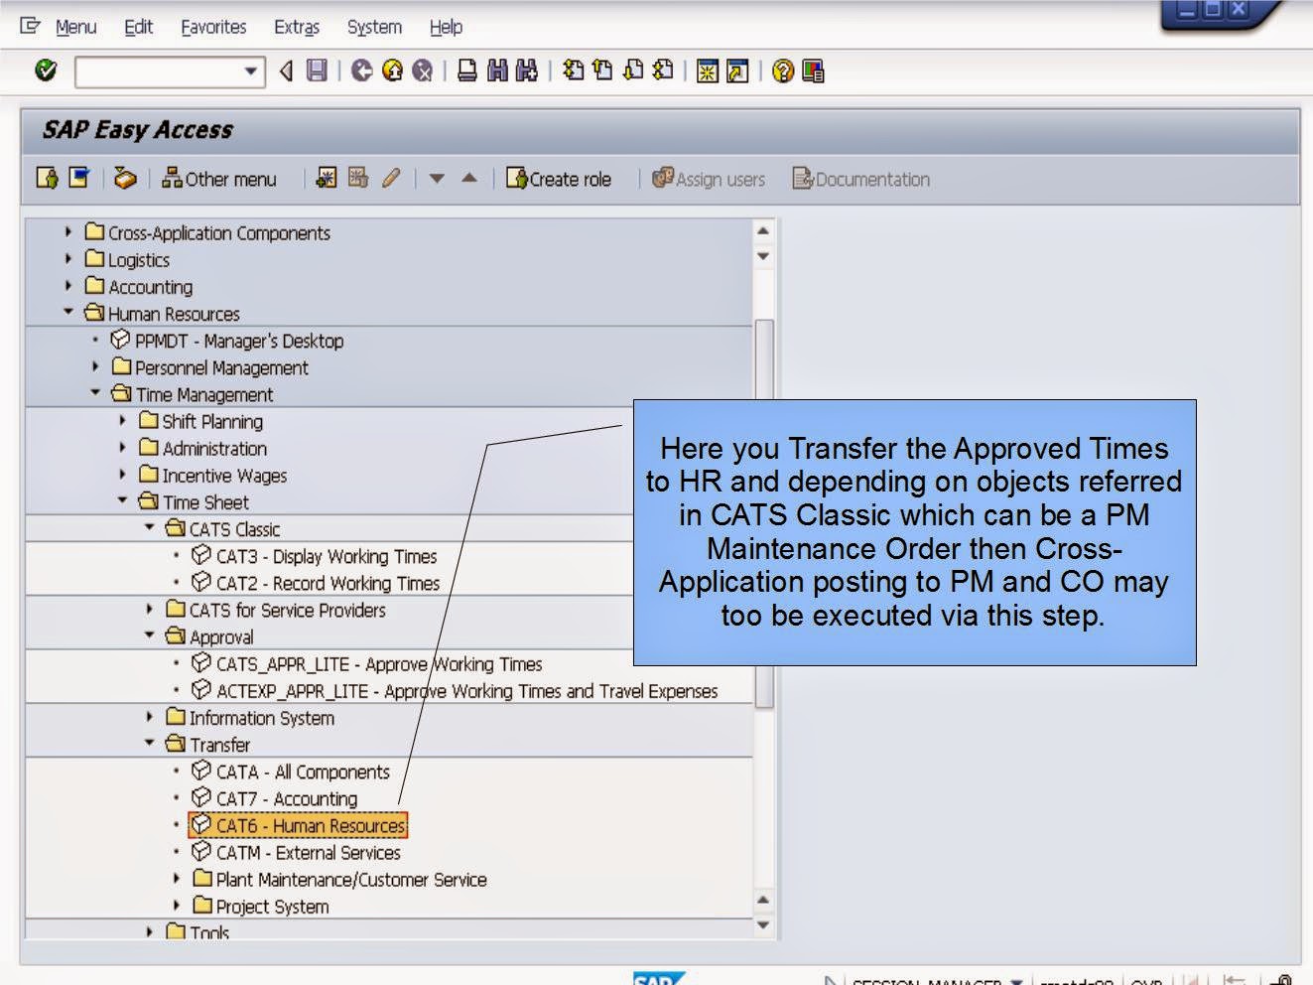Open the System menu

[x=373, y=27]
